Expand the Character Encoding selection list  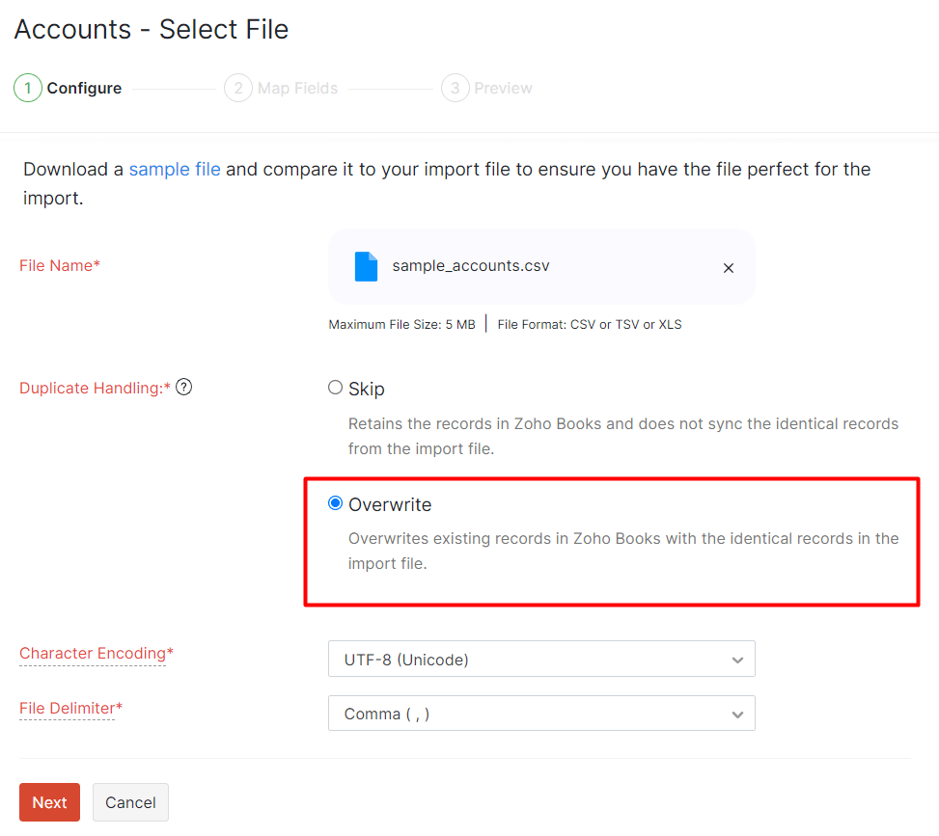tap(540, 660)
